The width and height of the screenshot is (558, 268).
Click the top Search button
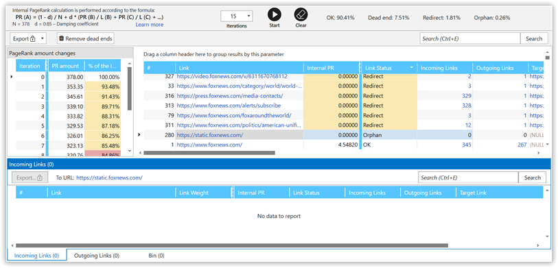[534, 38]
